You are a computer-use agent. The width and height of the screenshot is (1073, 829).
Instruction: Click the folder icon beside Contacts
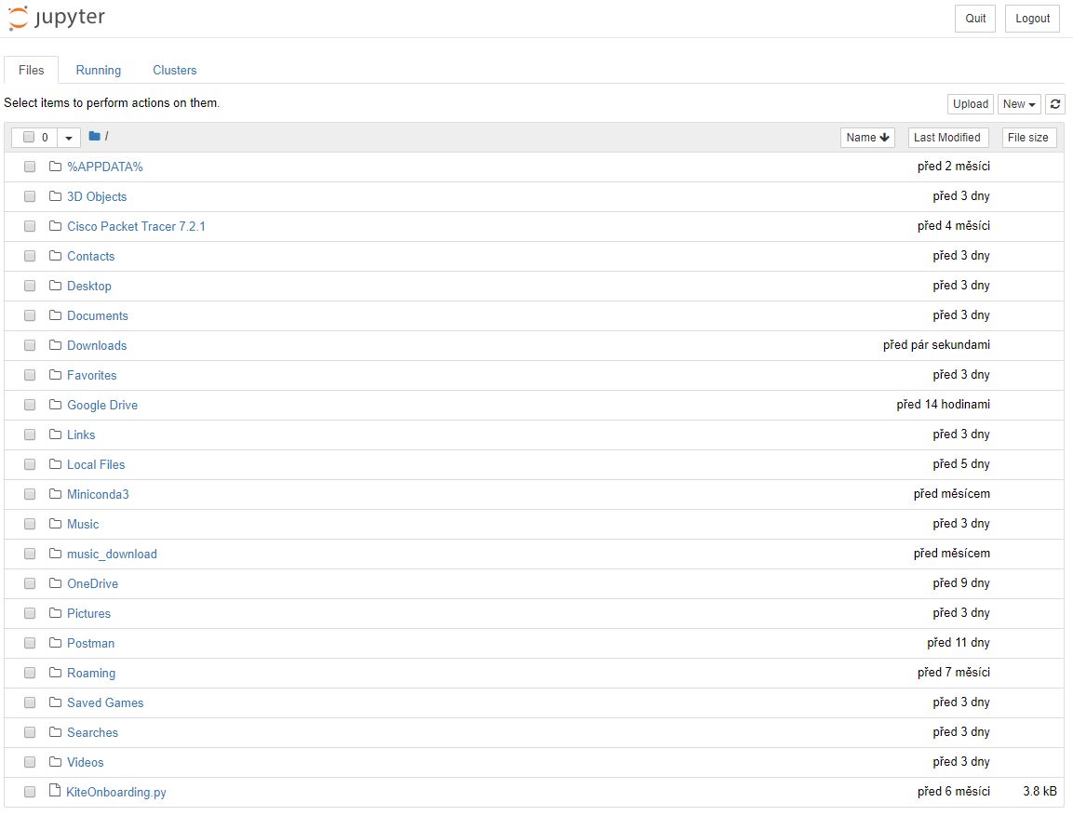56,256
